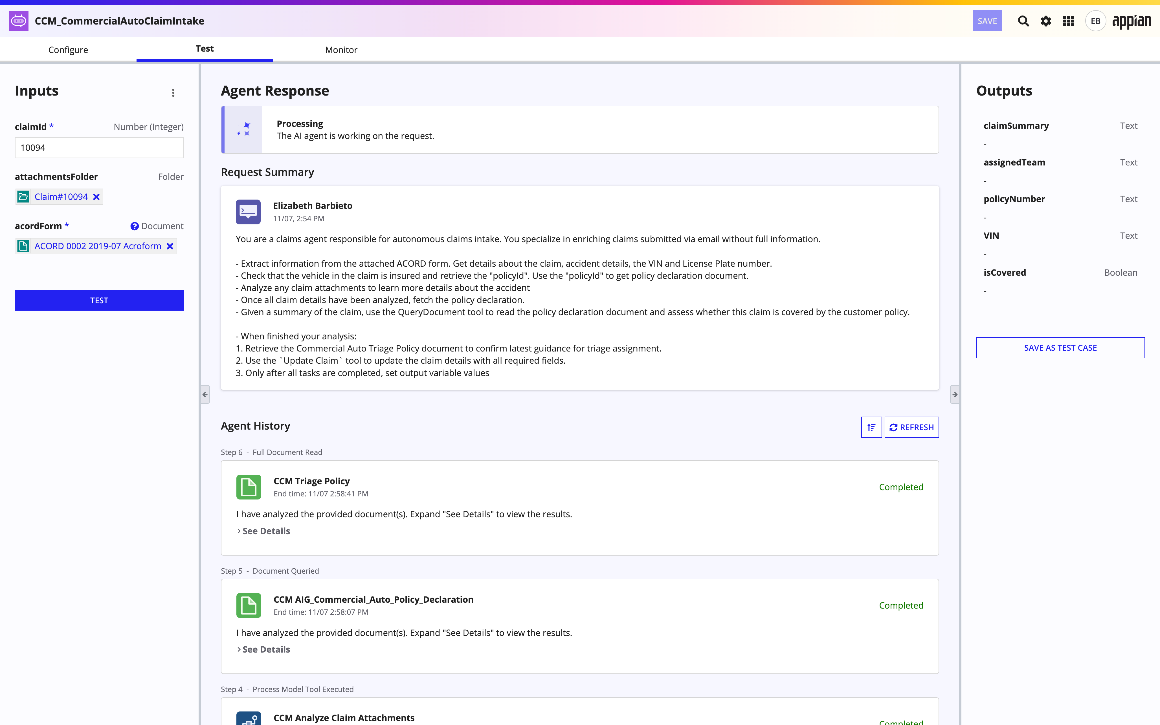Switch to the Configure tab

coord(68,50)
